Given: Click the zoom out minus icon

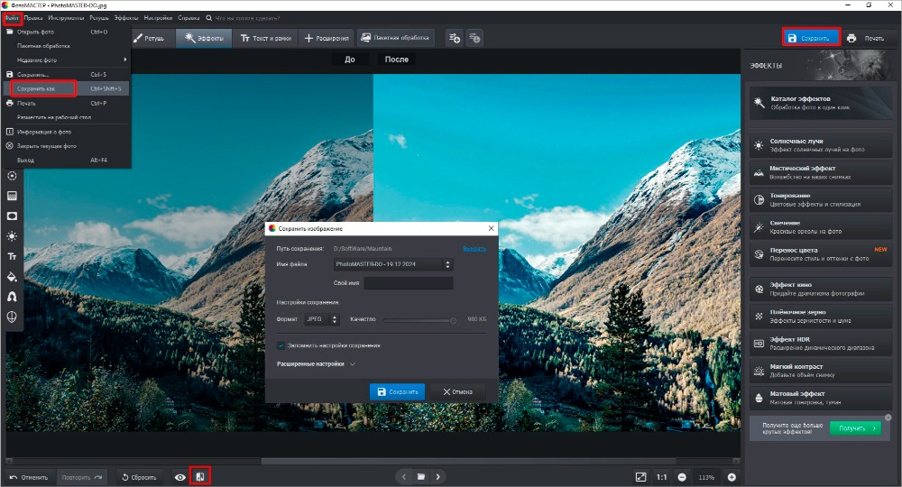Looking at the screenshot, I should pos(682,476).
